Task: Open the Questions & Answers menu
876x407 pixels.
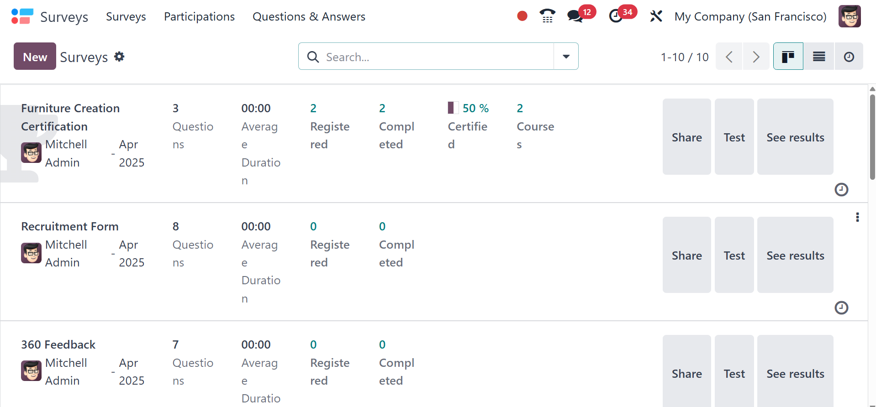Action: [309, 16]
